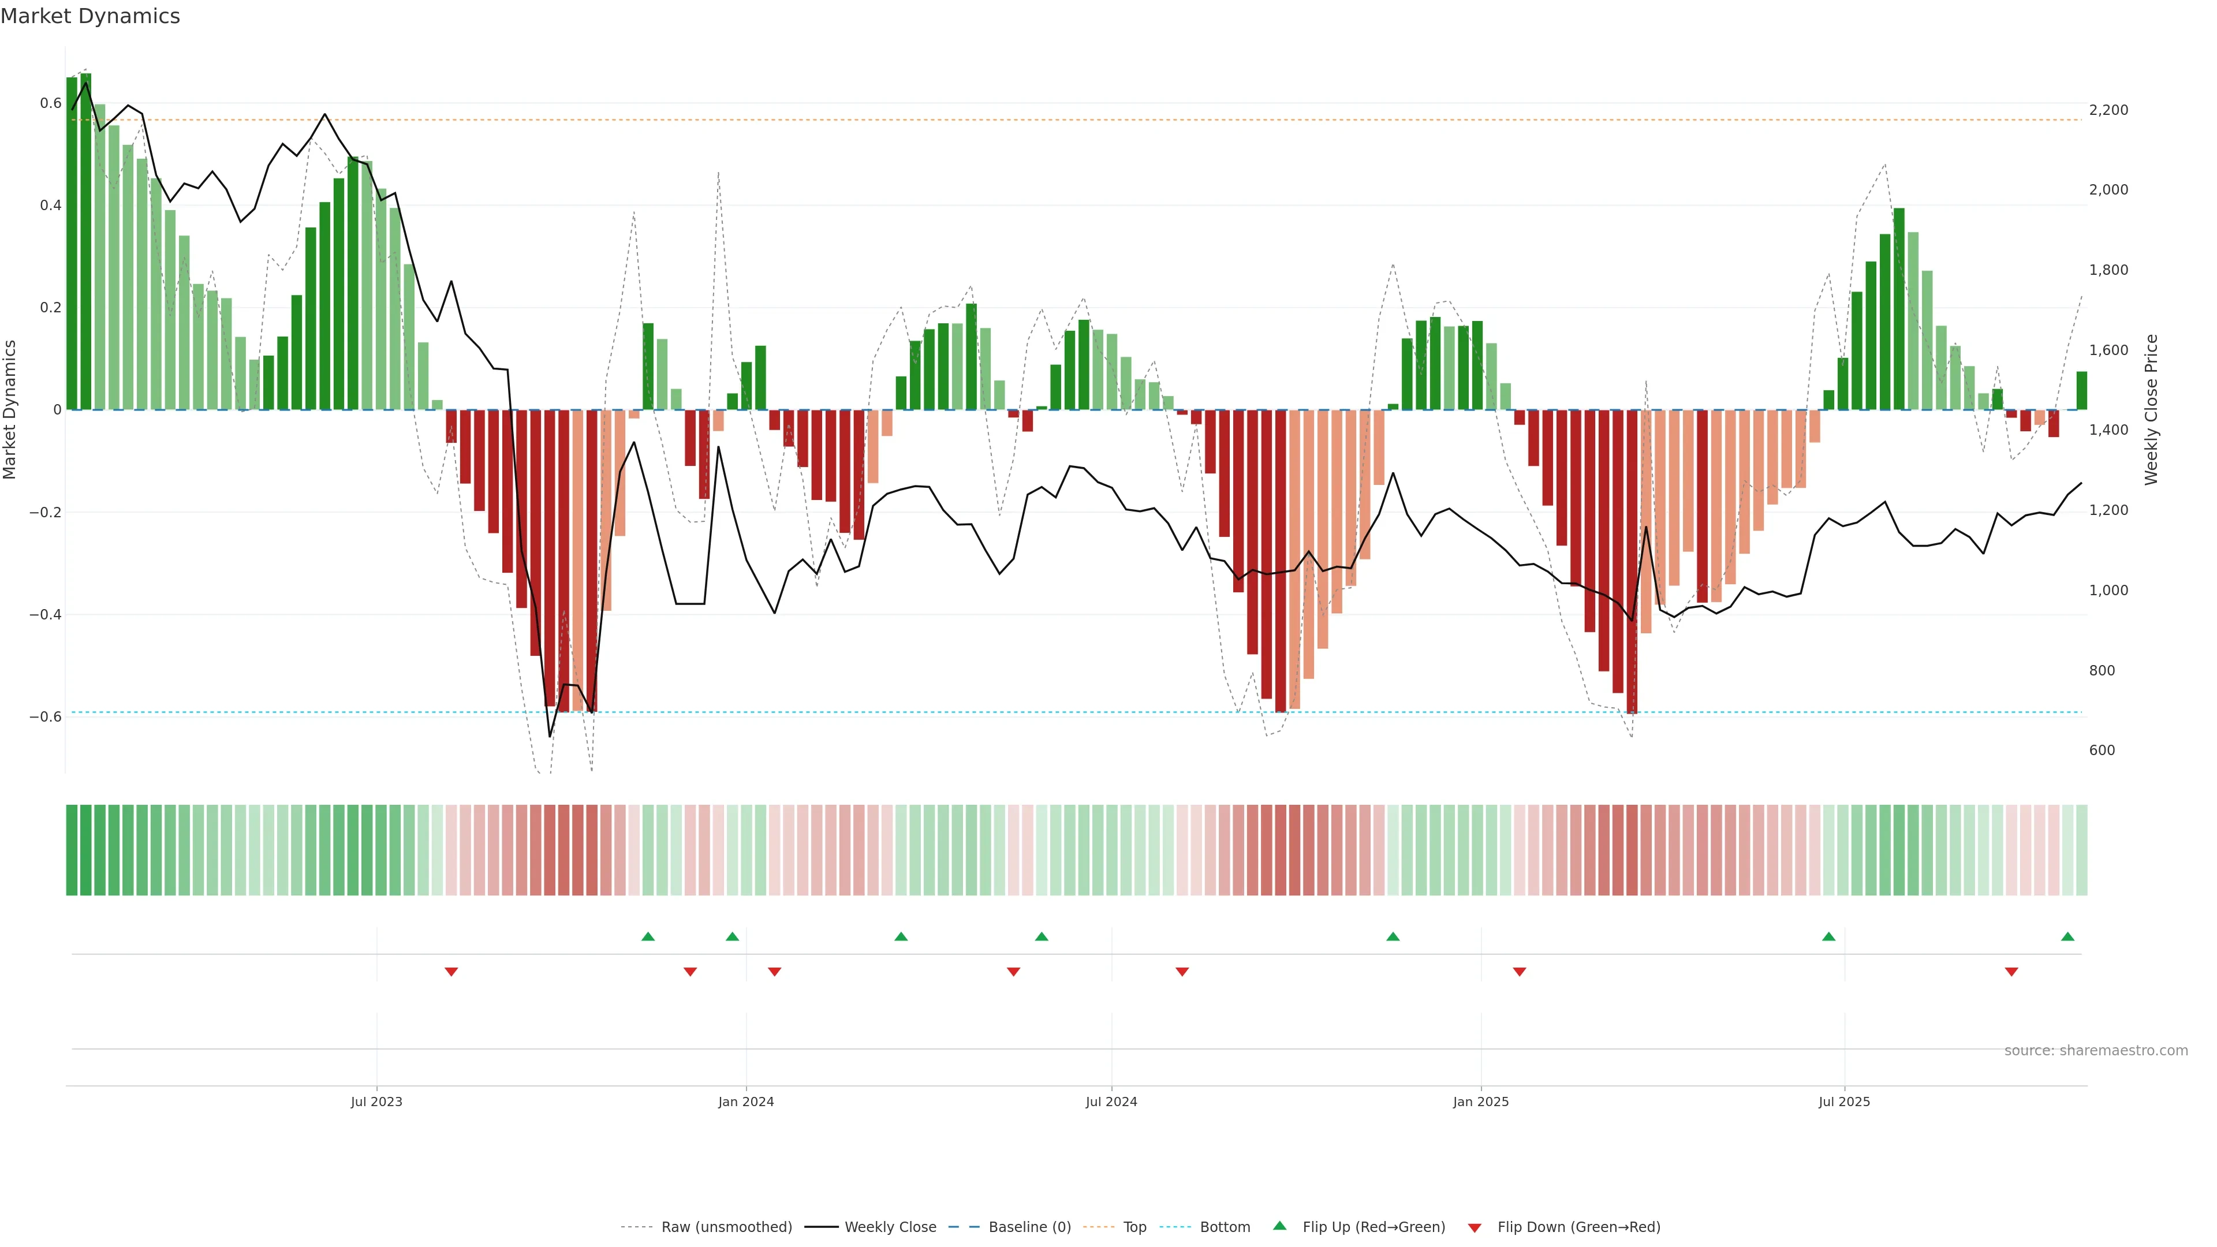Click the darkest green heat strip cell at far left

(x=72, y=849)
